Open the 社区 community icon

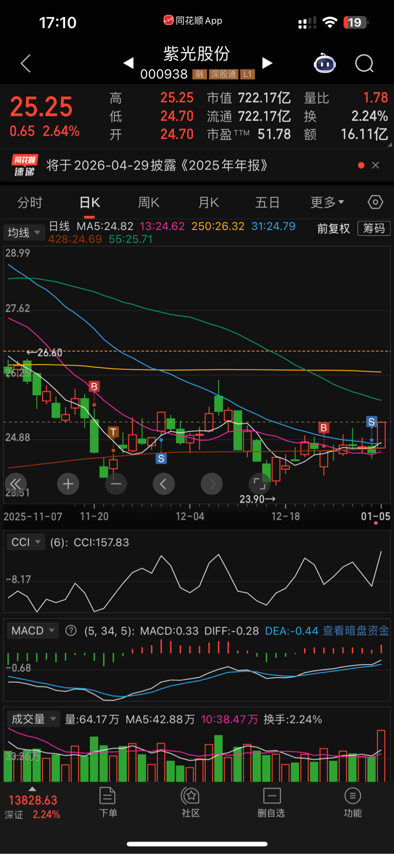click(x=190, y=802)
